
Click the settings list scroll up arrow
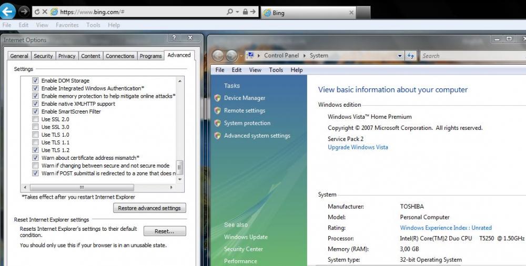pyautogui.click(x=180, y=81)
